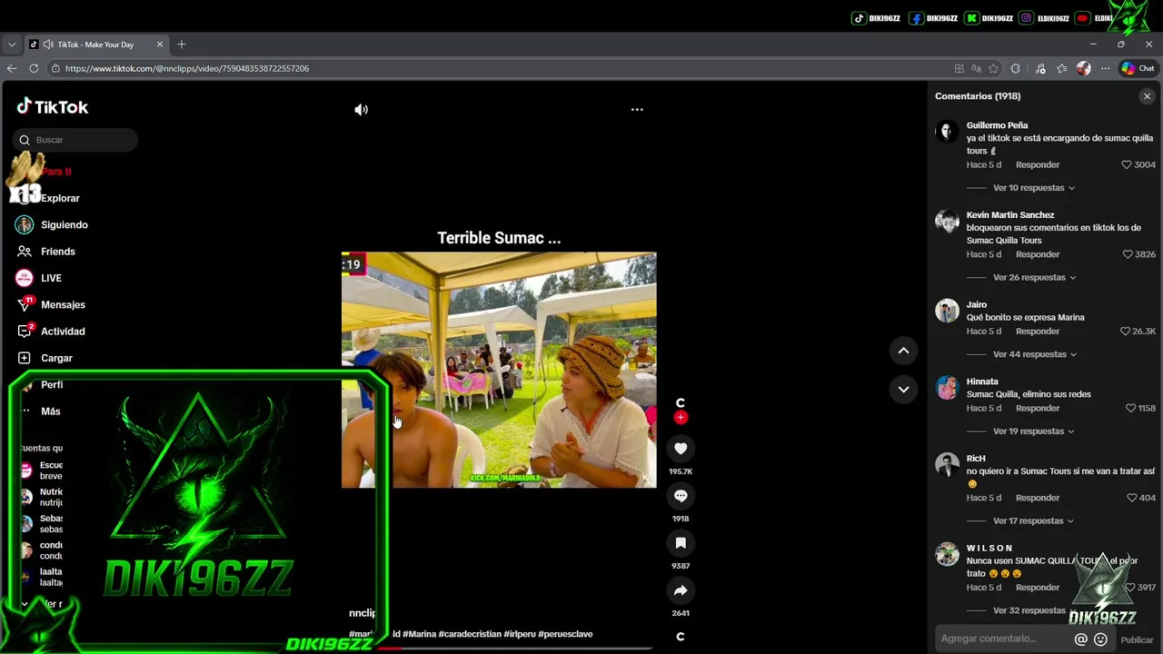Mute the video with the speaker icon

coord(361,110)
